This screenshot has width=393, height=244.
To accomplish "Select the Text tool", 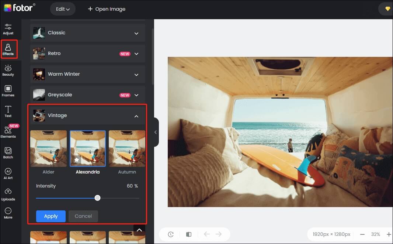I will click(8, 111).
